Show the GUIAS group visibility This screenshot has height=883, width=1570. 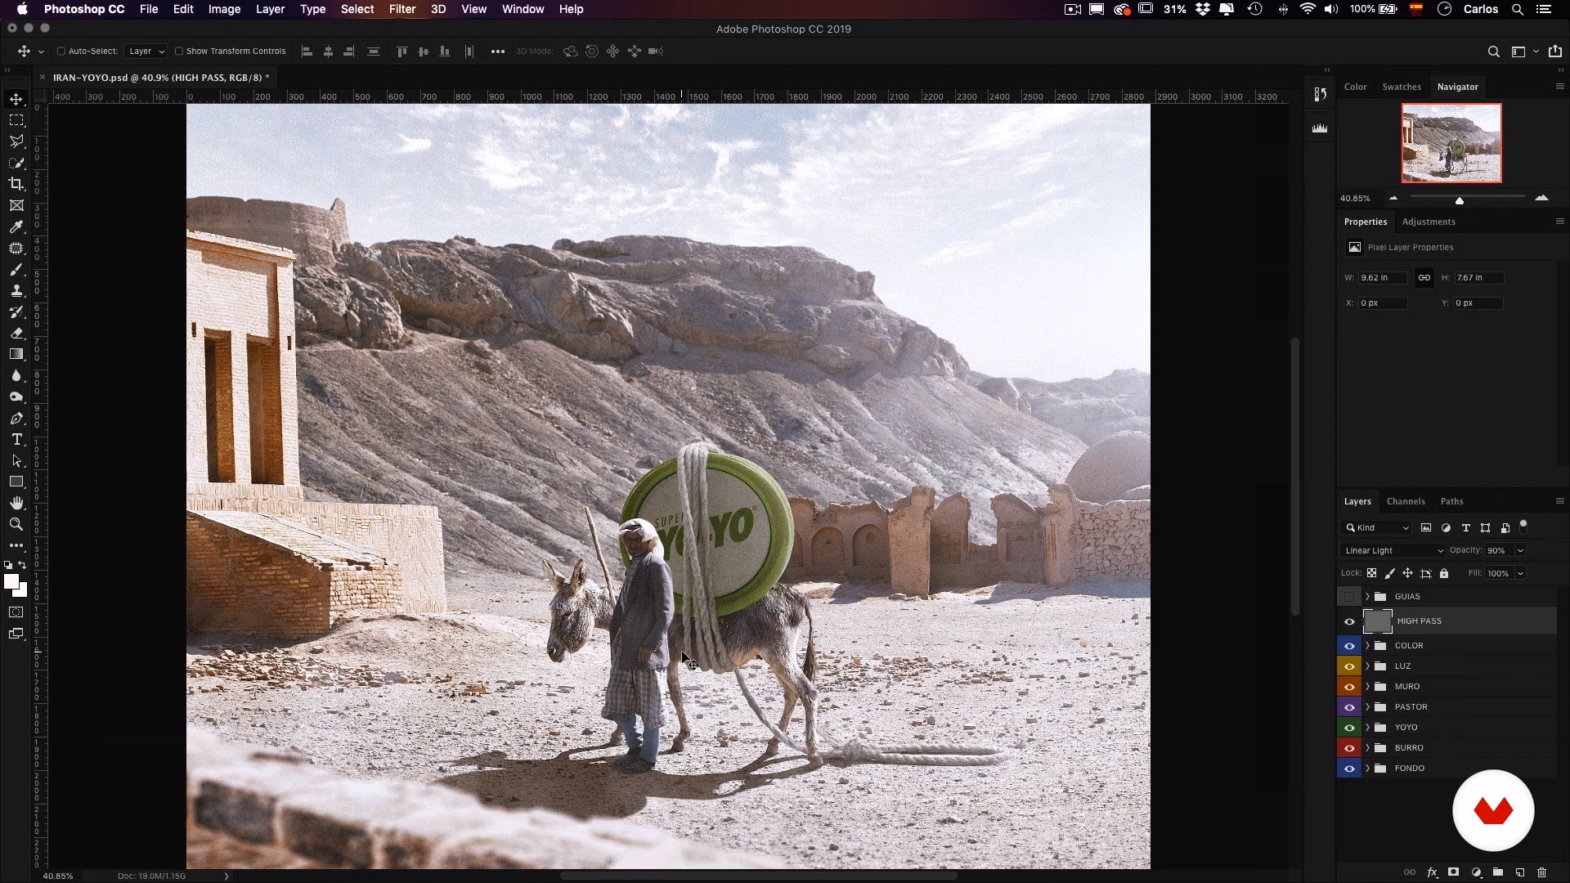tap(1349, 596)
